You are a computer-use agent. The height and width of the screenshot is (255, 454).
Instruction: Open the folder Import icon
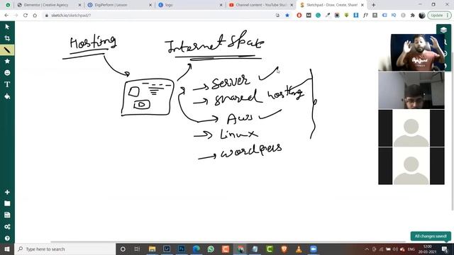pos(7,203)
